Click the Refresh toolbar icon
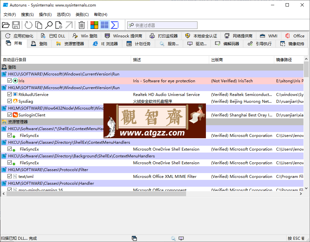 pos(28,25)
